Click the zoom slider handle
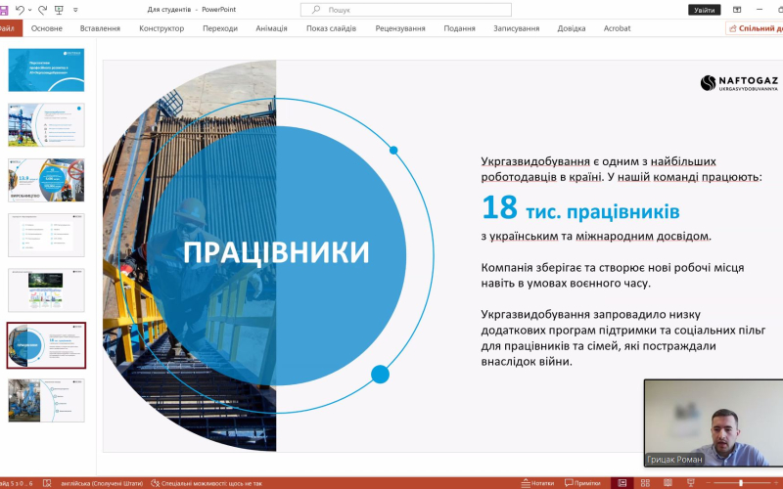Image resolution: width=783 pixels, height=489 pixels. coord(741,483)
